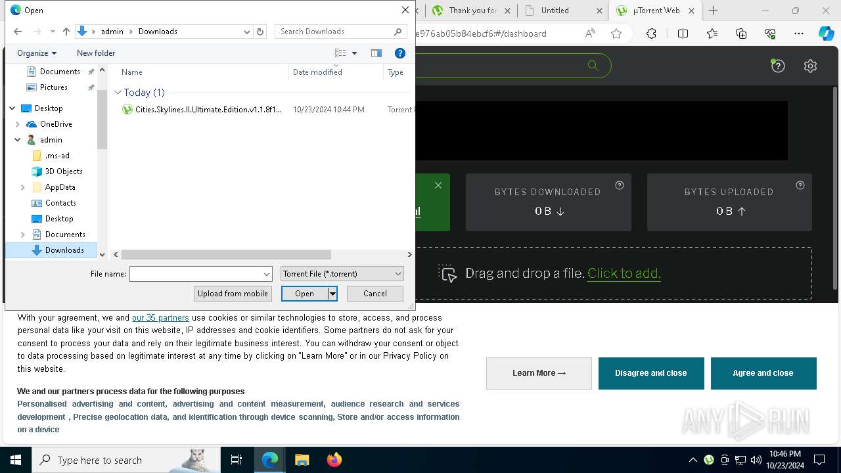Image resolution: width=841 pixels, height=473 pixels.
Task: Change view layout icon in dialog
Action: pos(340,53)
